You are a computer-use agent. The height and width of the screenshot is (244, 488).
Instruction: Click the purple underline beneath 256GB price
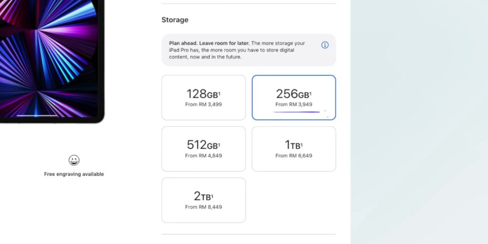[296, 112]
